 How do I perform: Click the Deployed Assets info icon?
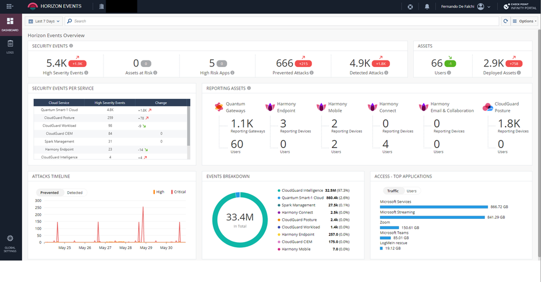pyautogui.click(x=519, y=72)
